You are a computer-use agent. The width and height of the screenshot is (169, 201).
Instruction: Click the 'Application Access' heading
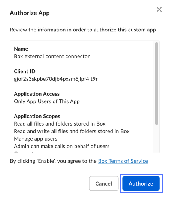click(37, 94)
